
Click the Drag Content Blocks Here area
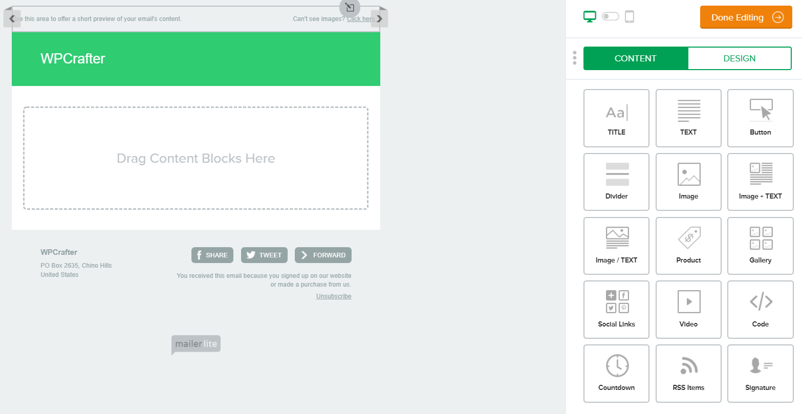coord(196,158)
